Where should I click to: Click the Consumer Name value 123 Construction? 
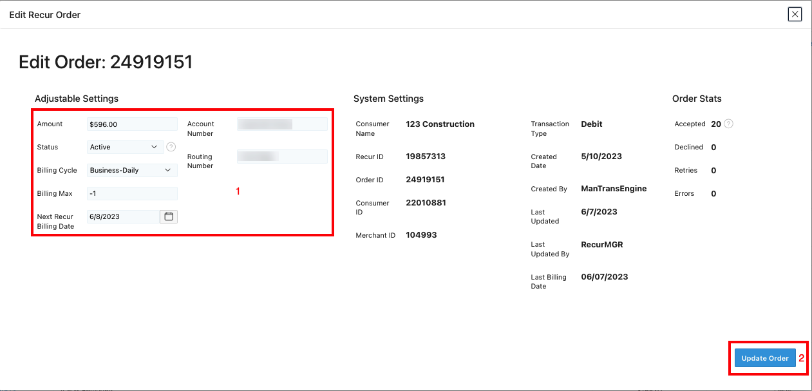click(x=440, y=124)
